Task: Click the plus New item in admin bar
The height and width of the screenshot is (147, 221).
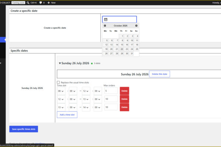Action: (x=52, y=3)
